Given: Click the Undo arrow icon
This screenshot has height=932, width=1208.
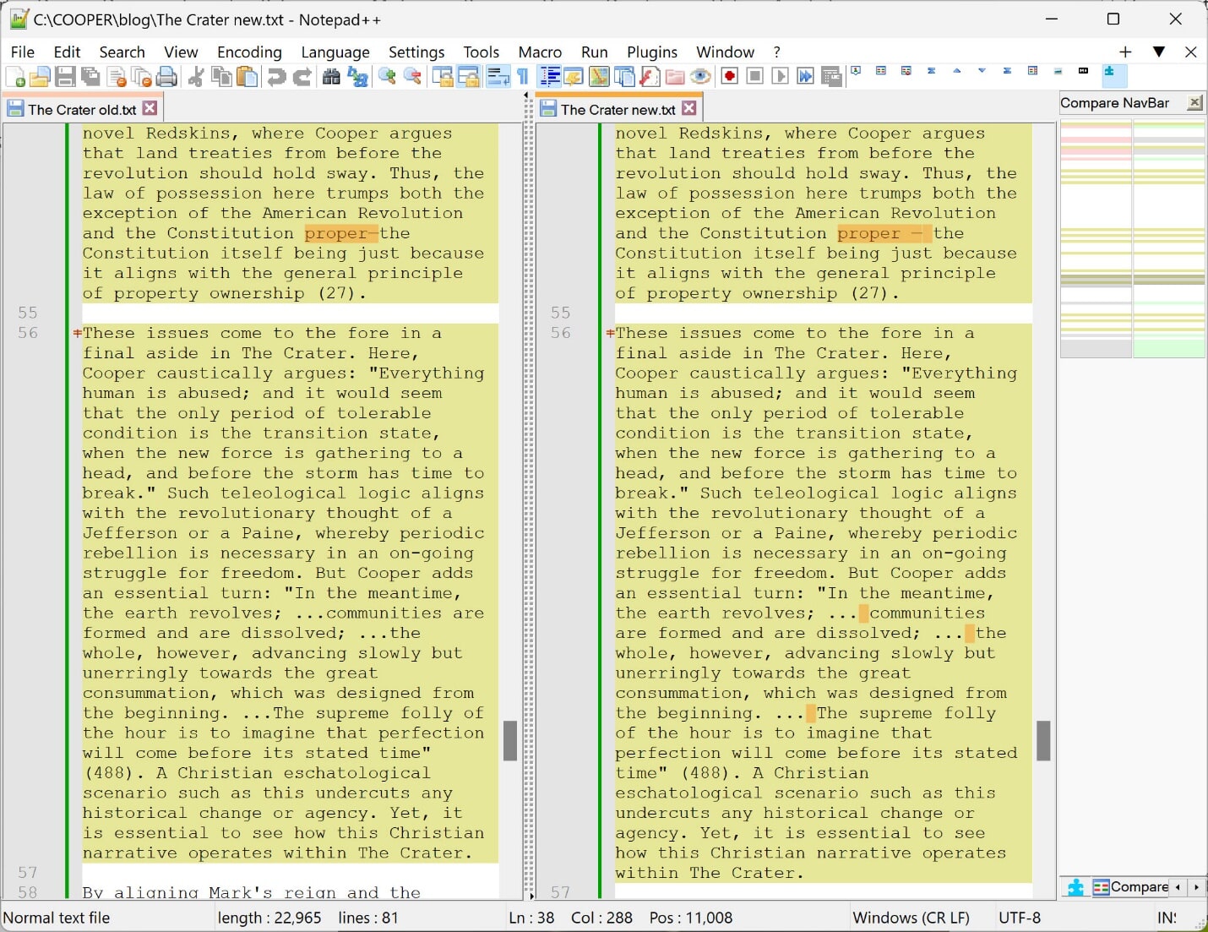Looking at the screenshot, I should pyautogui.click(x=276, y=77).
